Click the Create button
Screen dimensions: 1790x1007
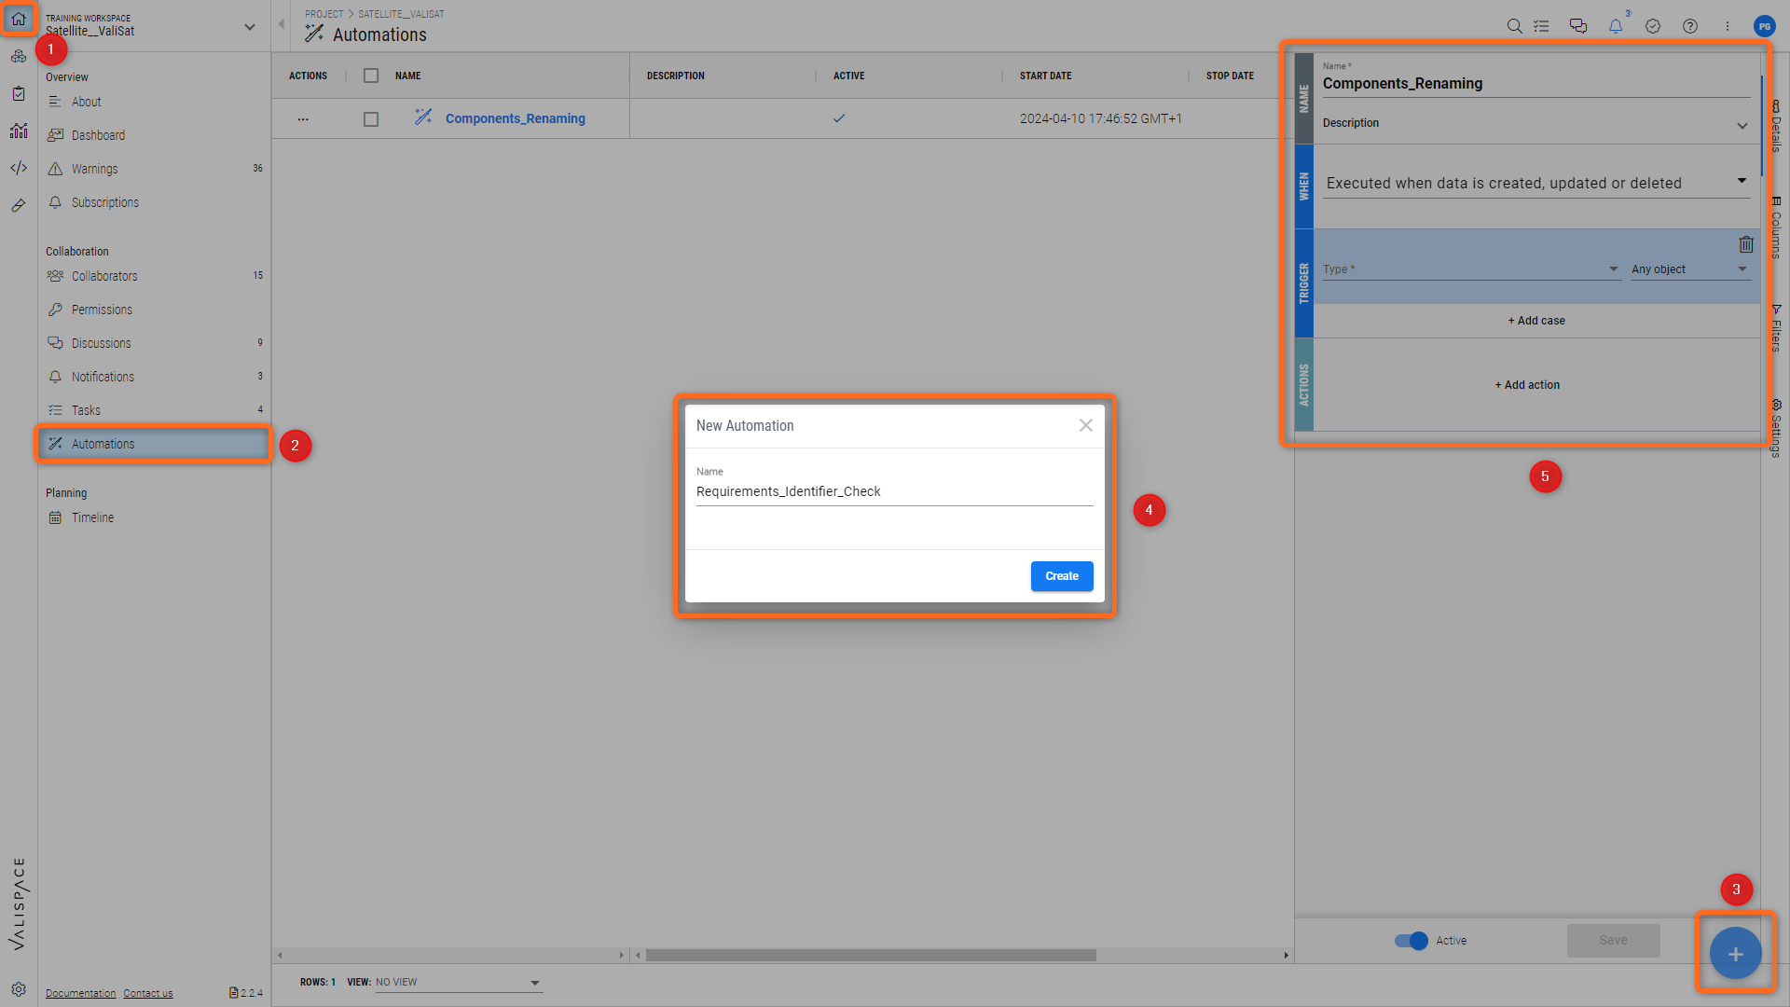tap(1062, 576)
